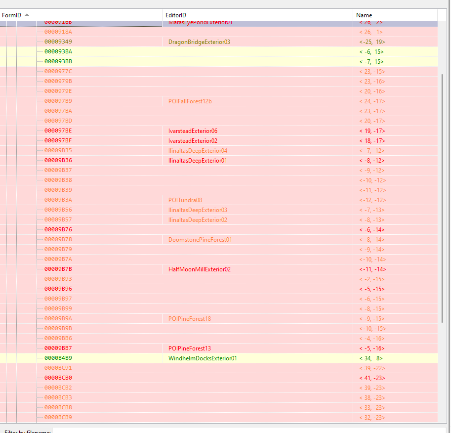The image size is (451, 433).
Task: Select FormID 0000BCB8 row
Action: click(x=219, y=408)
